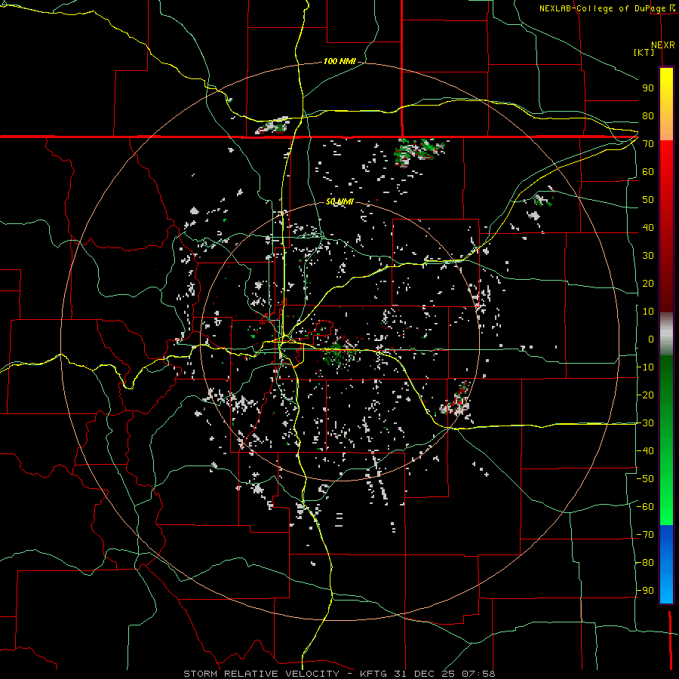Click the positive 50 value on velocity scale
This screenshot has height=679, width=679.
648,200
